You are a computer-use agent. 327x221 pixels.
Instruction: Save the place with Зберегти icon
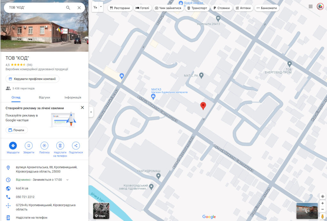coord(29,146)
